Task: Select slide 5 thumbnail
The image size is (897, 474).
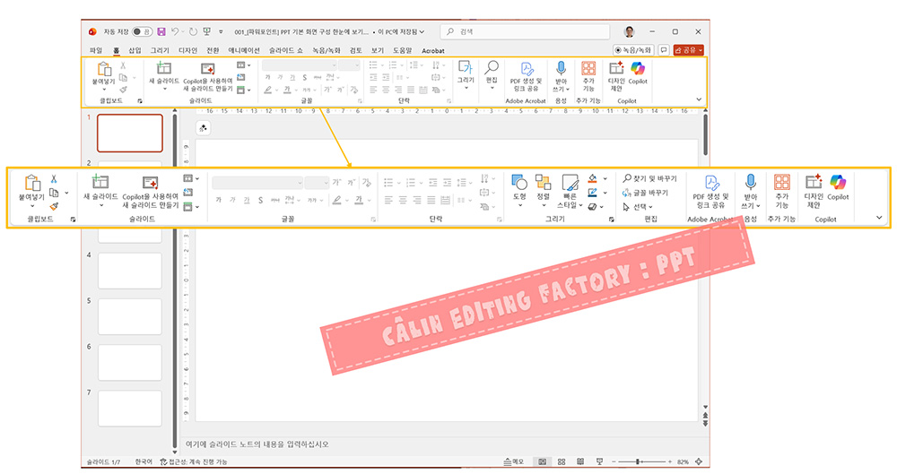Action: (130, 316)
